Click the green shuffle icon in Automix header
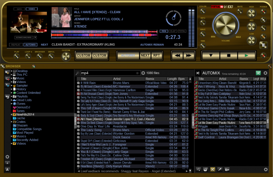 (x=258, y=73)
